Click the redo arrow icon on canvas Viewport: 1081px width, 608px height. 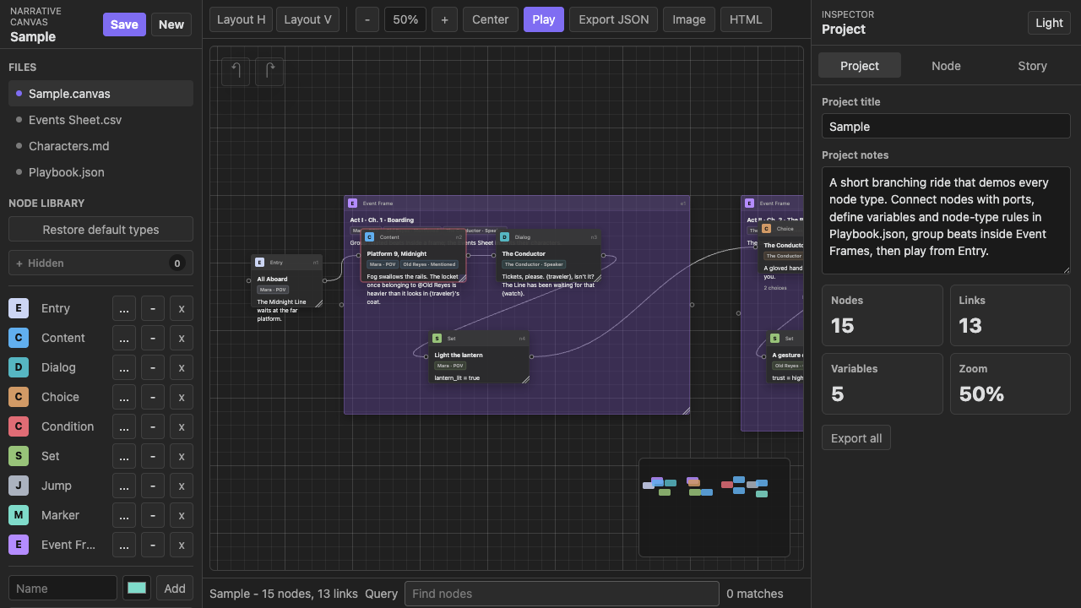tap(269, 71)
